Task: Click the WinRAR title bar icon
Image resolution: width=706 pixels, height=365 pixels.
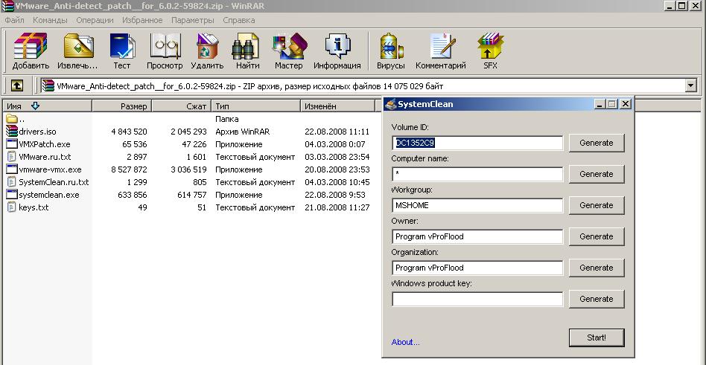Action: [7, 6]
